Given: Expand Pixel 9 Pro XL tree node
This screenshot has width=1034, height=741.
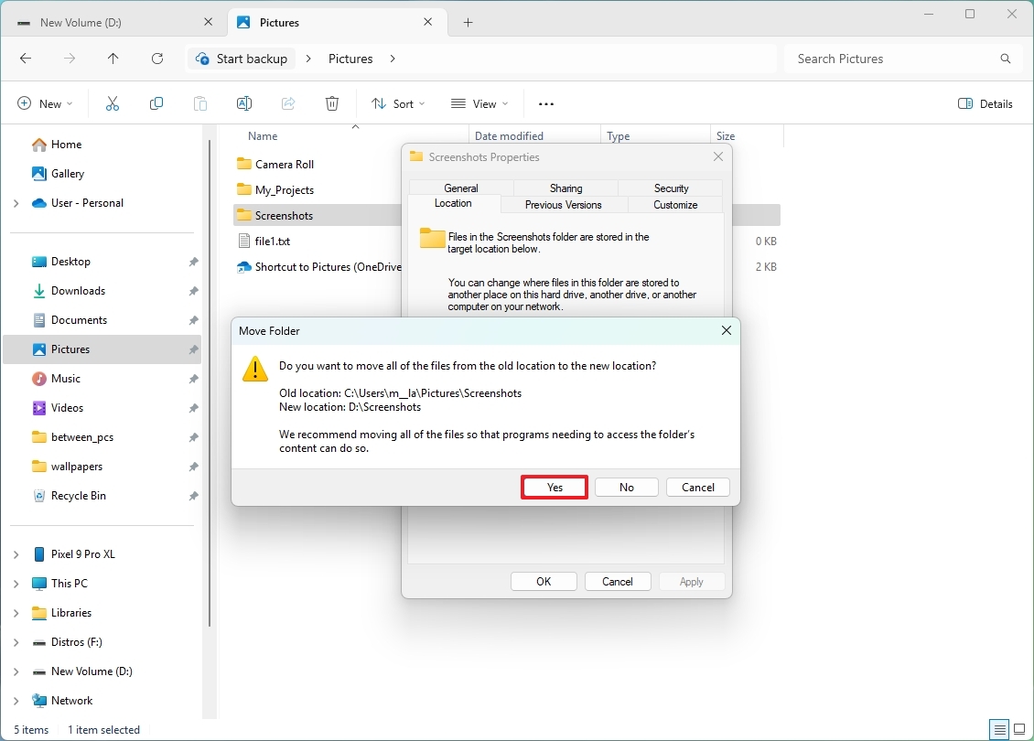Looking at the screenshot, I should pyautogui.click(x=16, y=554).
